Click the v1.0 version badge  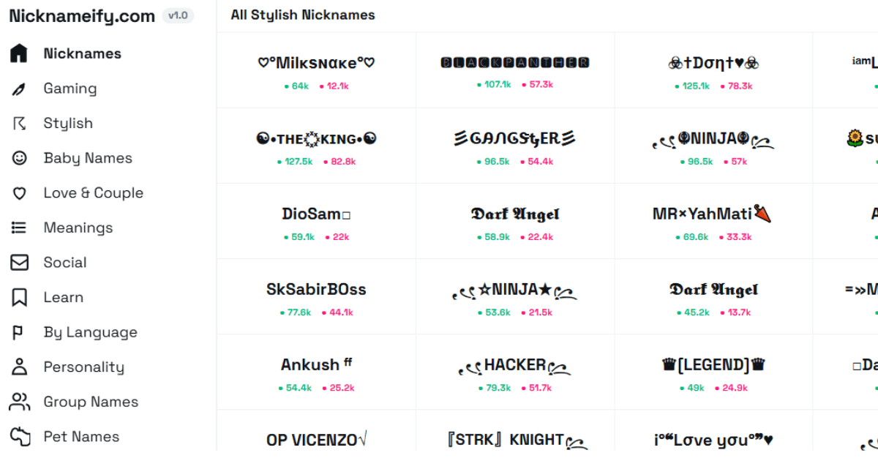(x=178, y=15)
